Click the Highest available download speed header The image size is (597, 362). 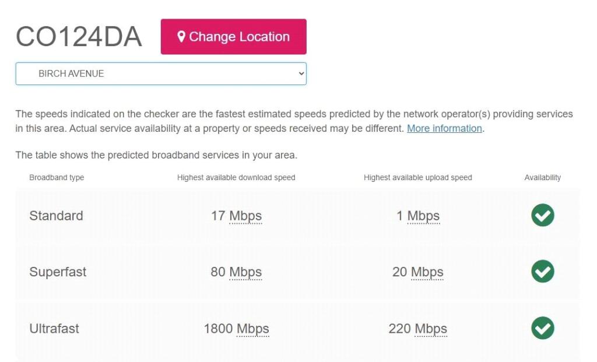coord(237,177)
